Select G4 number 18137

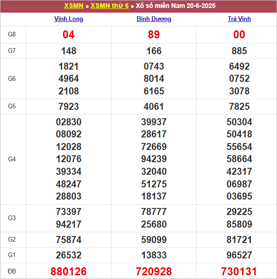tap(154, 196)
